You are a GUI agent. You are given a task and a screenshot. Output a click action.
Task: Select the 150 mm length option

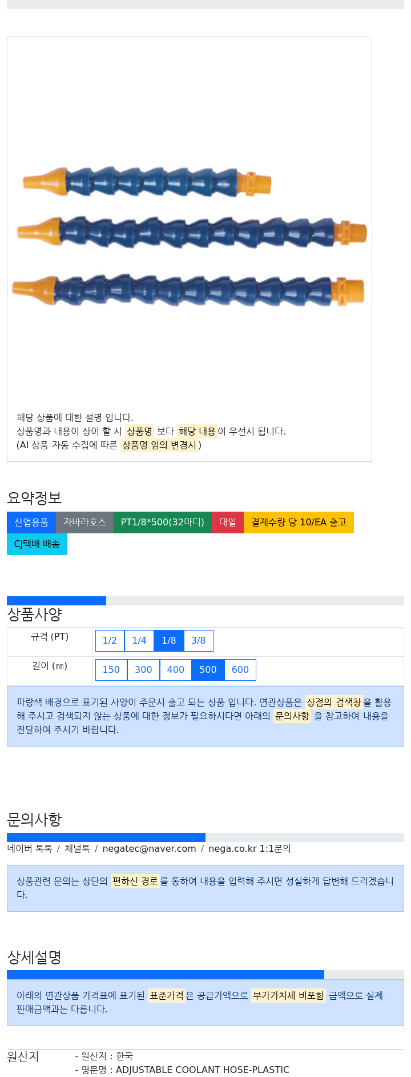111,670
